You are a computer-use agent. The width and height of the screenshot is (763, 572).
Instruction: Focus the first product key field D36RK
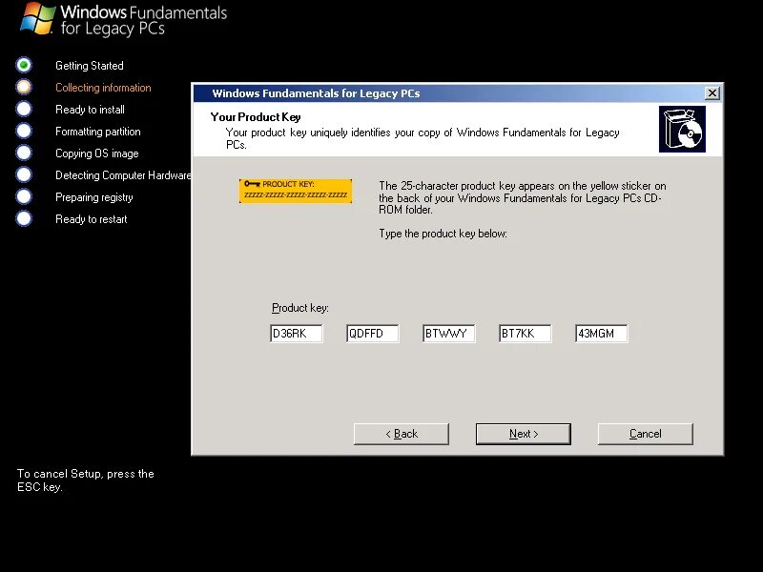297,334
